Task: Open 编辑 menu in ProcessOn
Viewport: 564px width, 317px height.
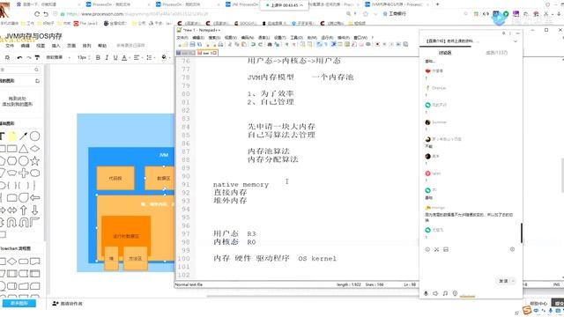Action: click(x=26, y=46)
